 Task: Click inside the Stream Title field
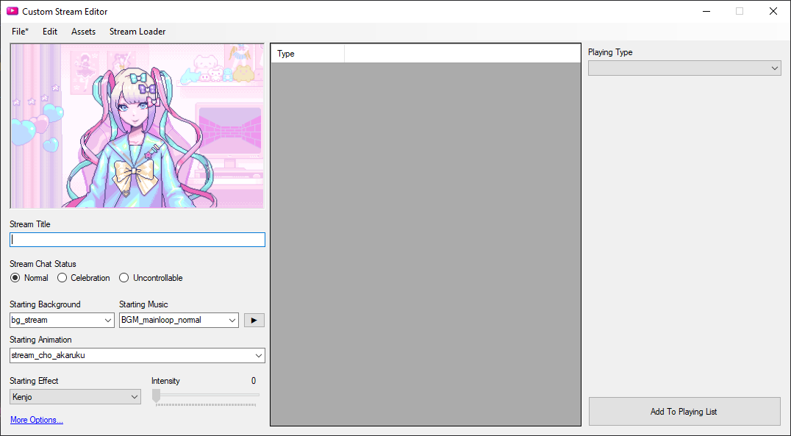137,239
